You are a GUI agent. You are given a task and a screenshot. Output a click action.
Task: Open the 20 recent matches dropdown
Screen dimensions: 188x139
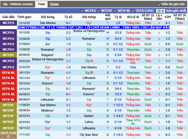pyautogui.click(x=161, y=11)
